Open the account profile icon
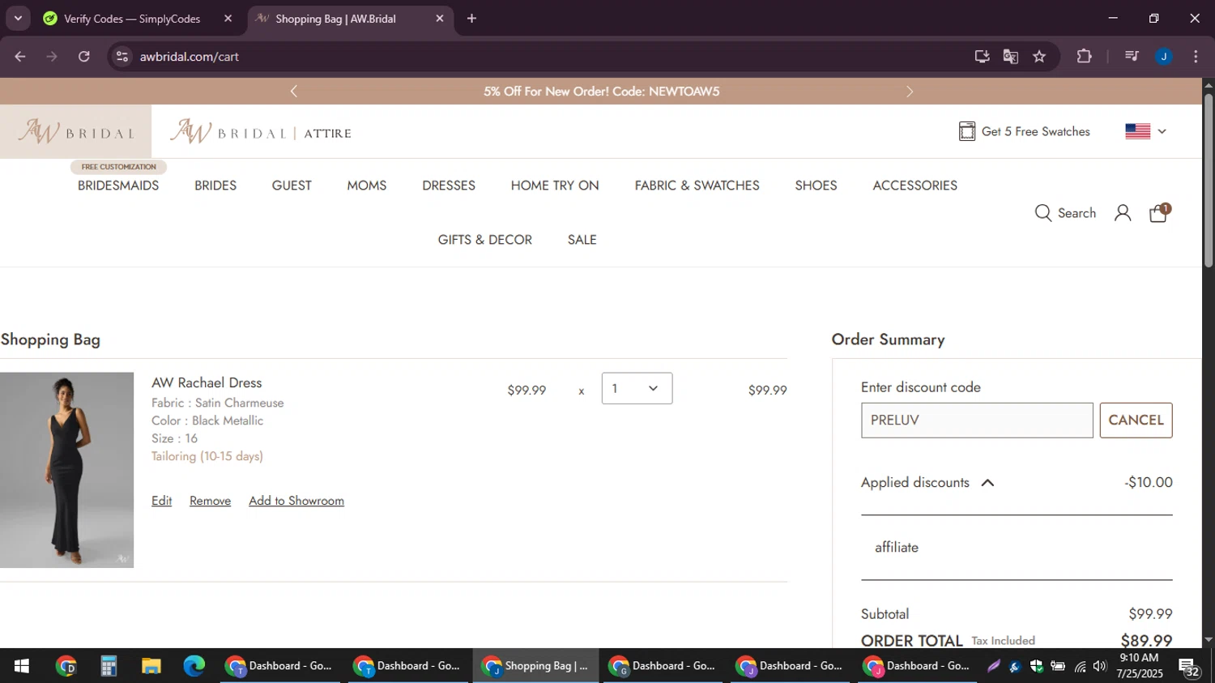This screenshot has width=1215, height=683. [x=1123, y=213]
